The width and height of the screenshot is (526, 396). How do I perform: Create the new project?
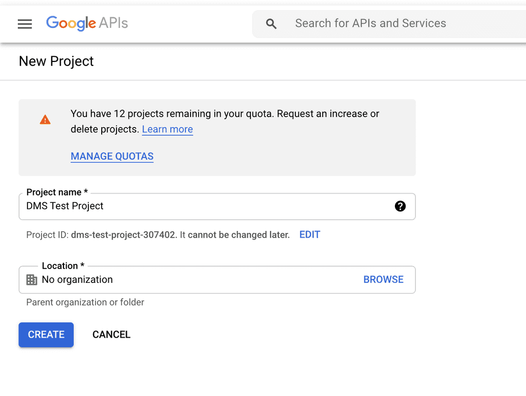pyautogui.click(x=46, y=335)
